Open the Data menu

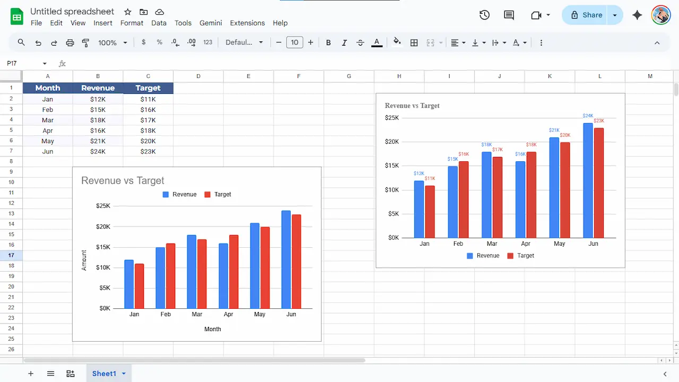159,23
